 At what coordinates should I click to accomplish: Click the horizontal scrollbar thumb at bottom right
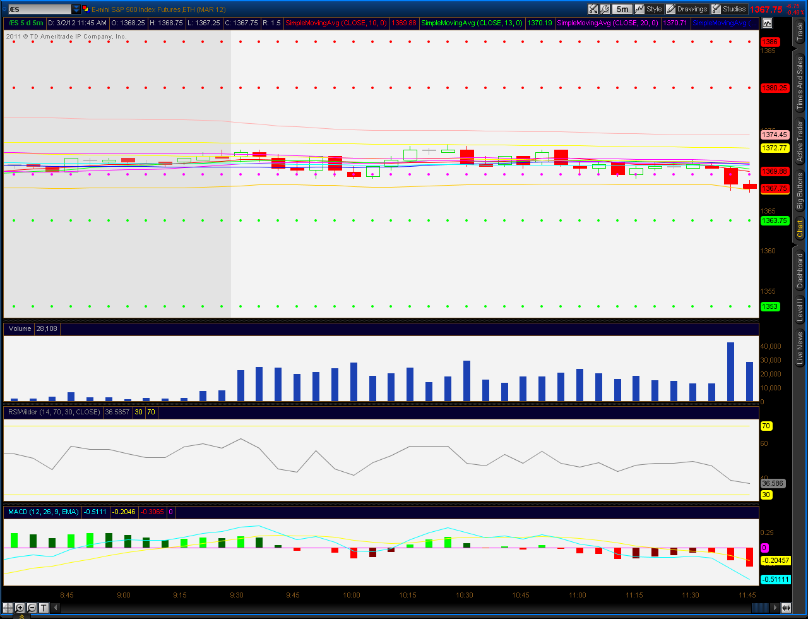tap(760, 608)
